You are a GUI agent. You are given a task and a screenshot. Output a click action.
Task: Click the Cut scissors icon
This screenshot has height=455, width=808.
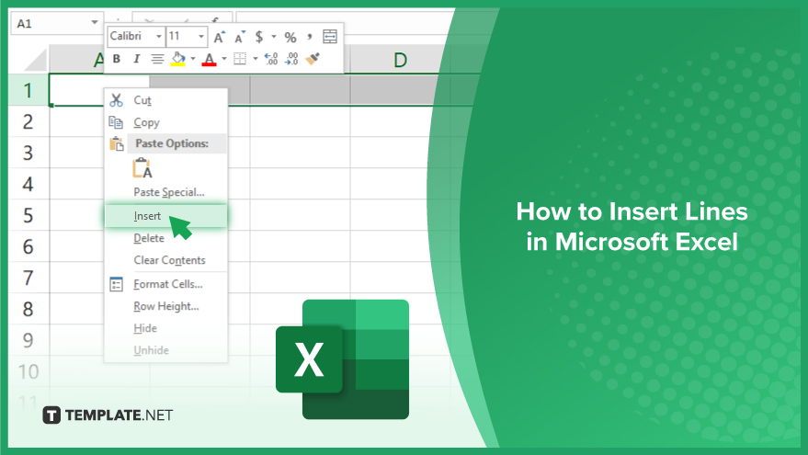coord(117,100)
